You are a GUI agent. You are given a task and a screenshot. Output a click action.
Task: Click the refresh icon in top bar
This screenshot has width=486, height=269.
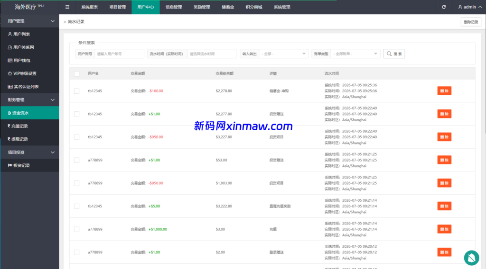click(x=444, y=7)
